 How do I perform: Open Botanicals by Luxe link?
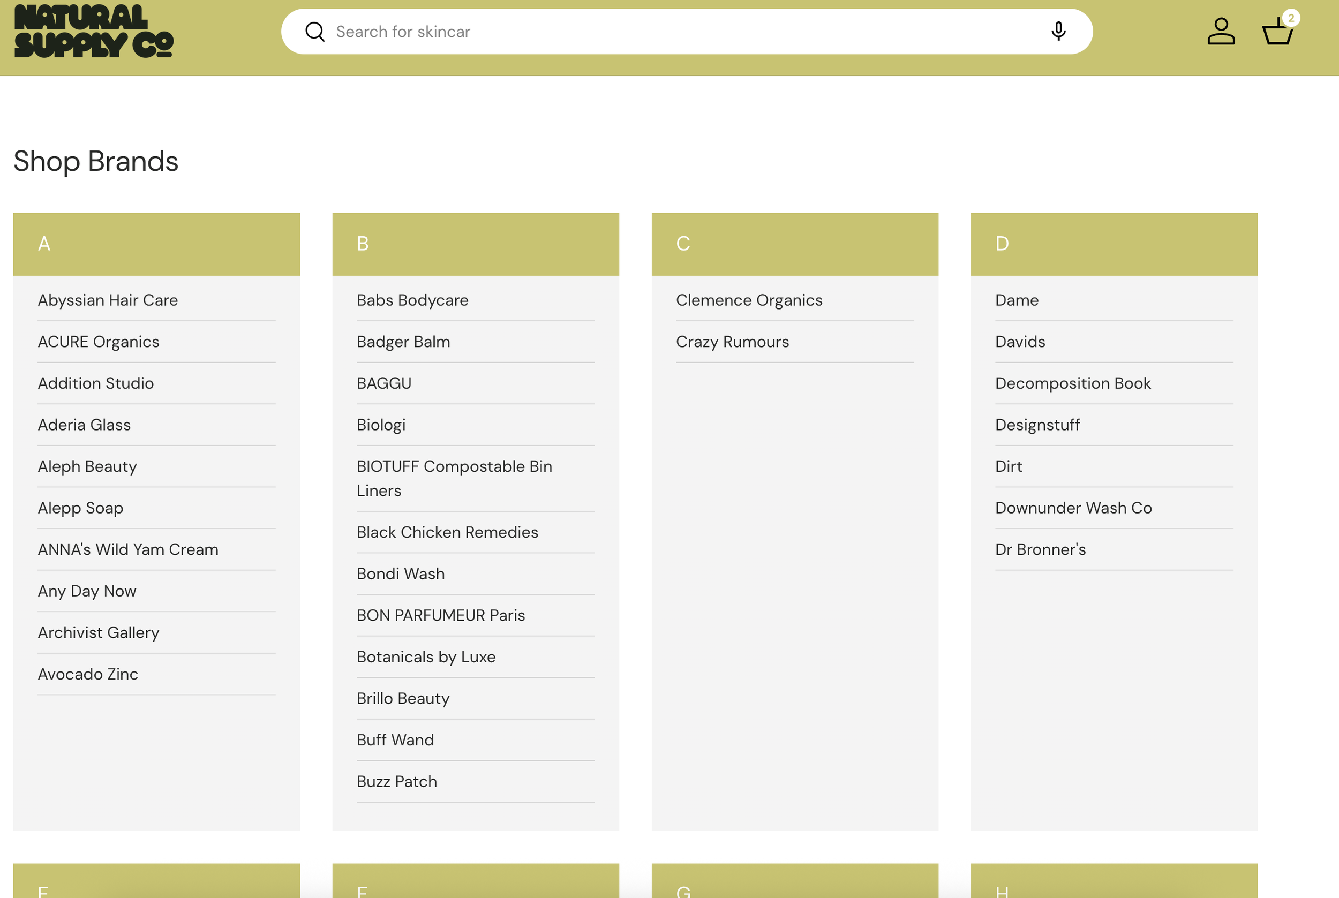coord(426,657)
